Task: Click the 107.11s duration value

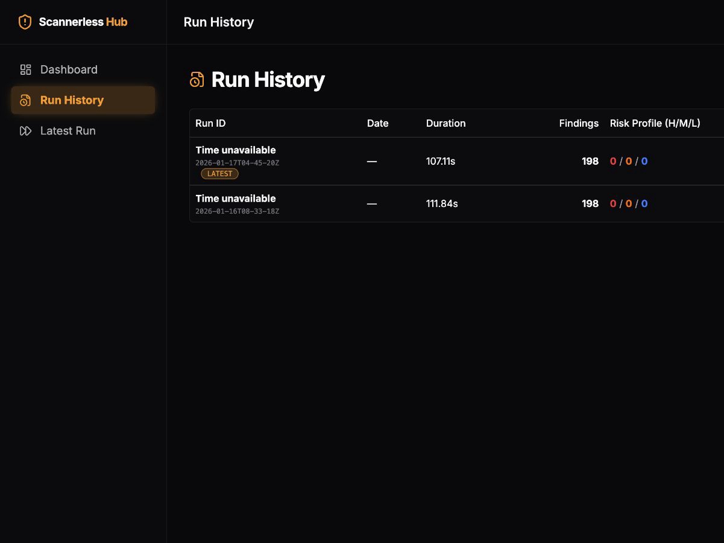Action: coord(441,161)
